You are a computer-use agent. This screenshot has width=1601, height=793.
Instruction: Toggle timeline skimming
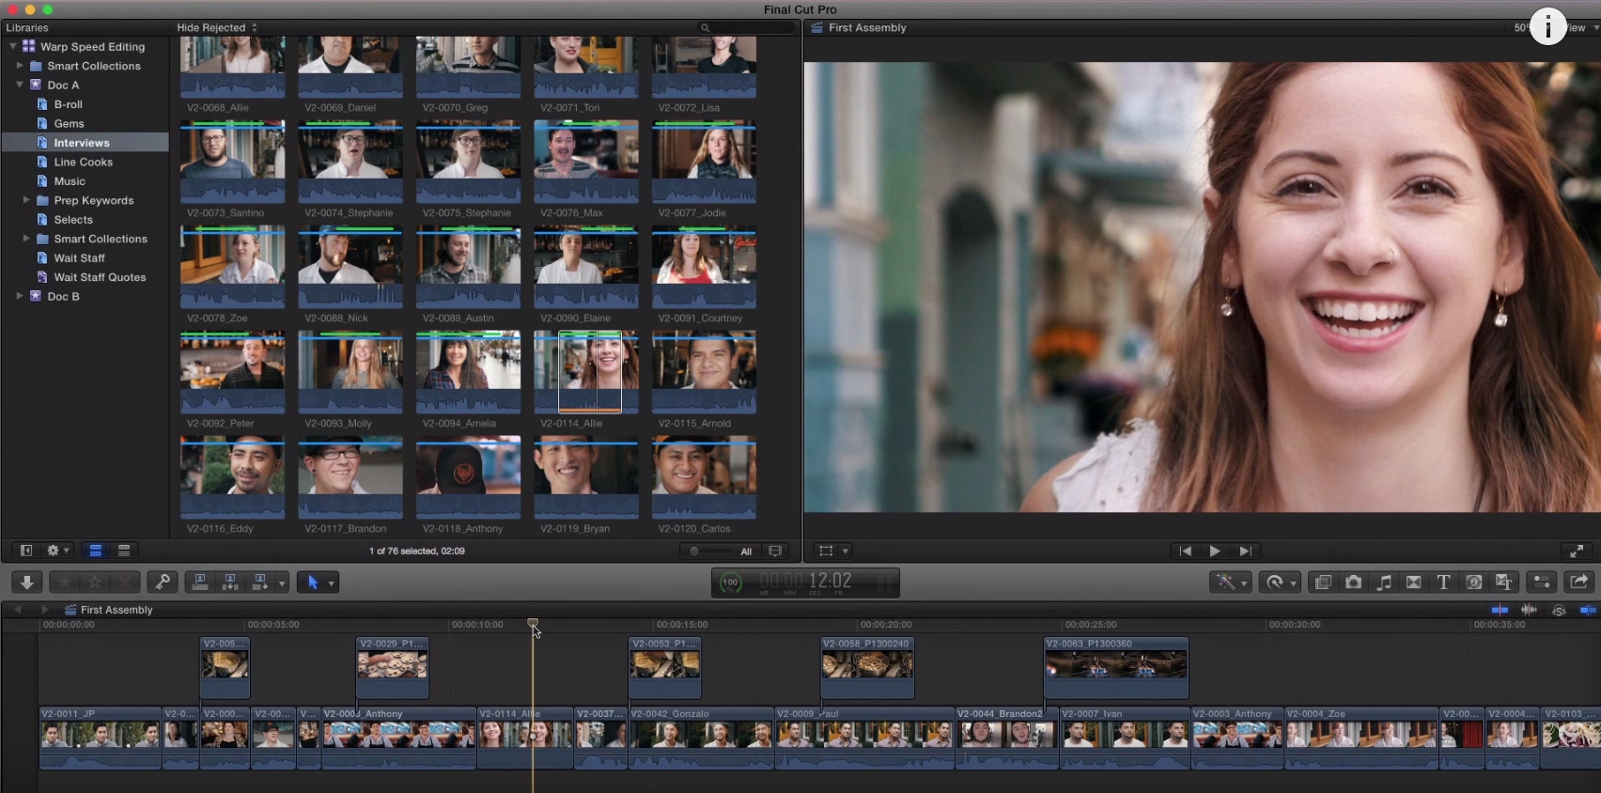[1500, 610]
